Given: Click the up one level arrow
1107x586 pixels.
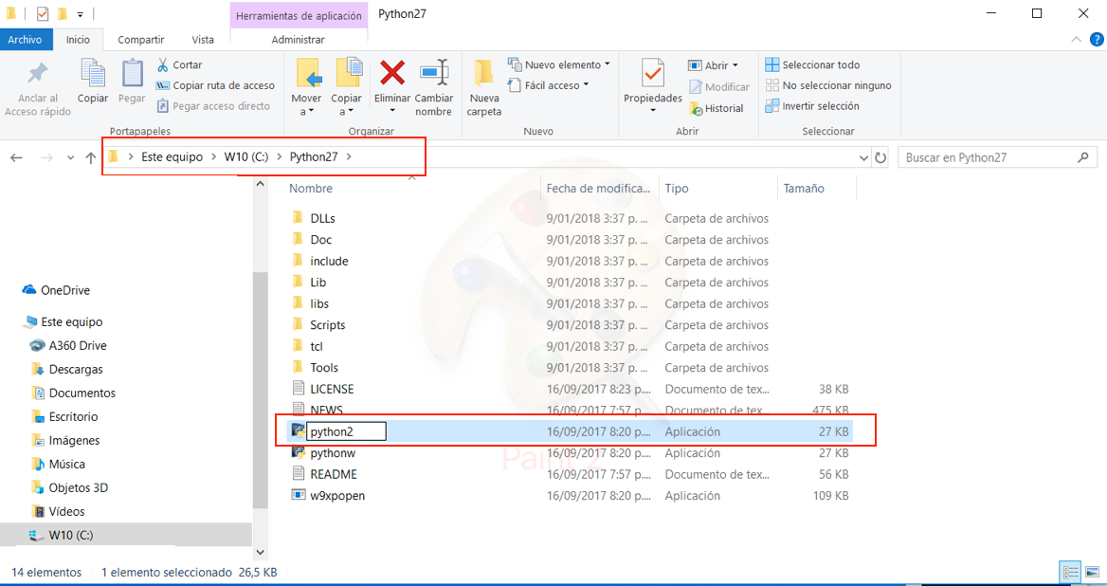Looking at the screenshot, I should pos(90,157).
